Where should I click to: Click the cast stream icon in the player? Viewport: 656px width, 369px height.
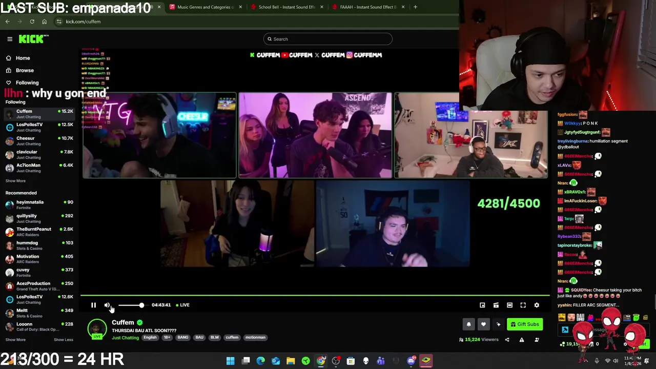point(496,305)
